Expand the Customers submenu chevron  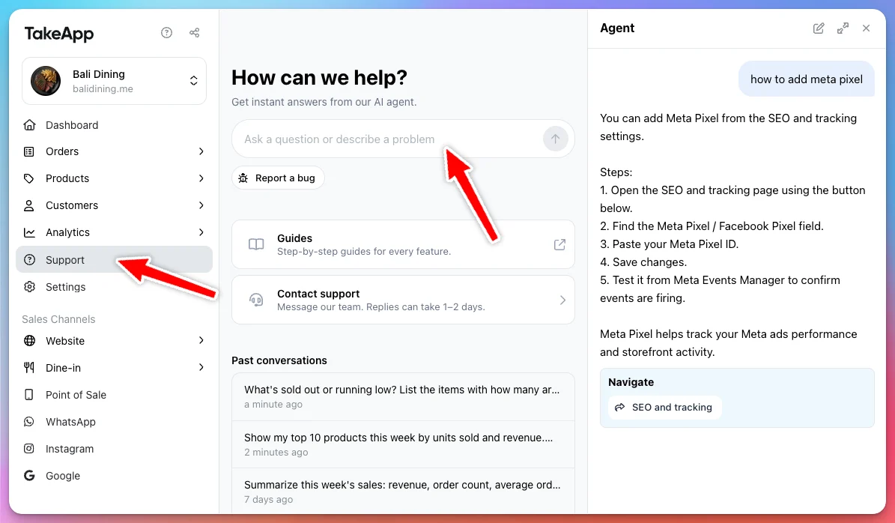tap(201, 205)
